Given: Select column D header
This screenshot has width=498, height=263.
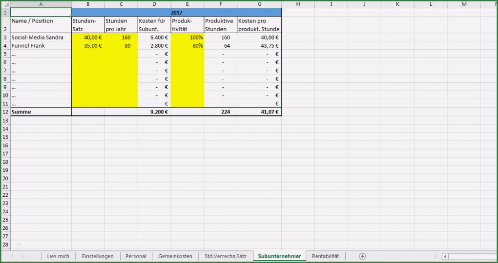Looking at the screenshot, I should (154, 4).
